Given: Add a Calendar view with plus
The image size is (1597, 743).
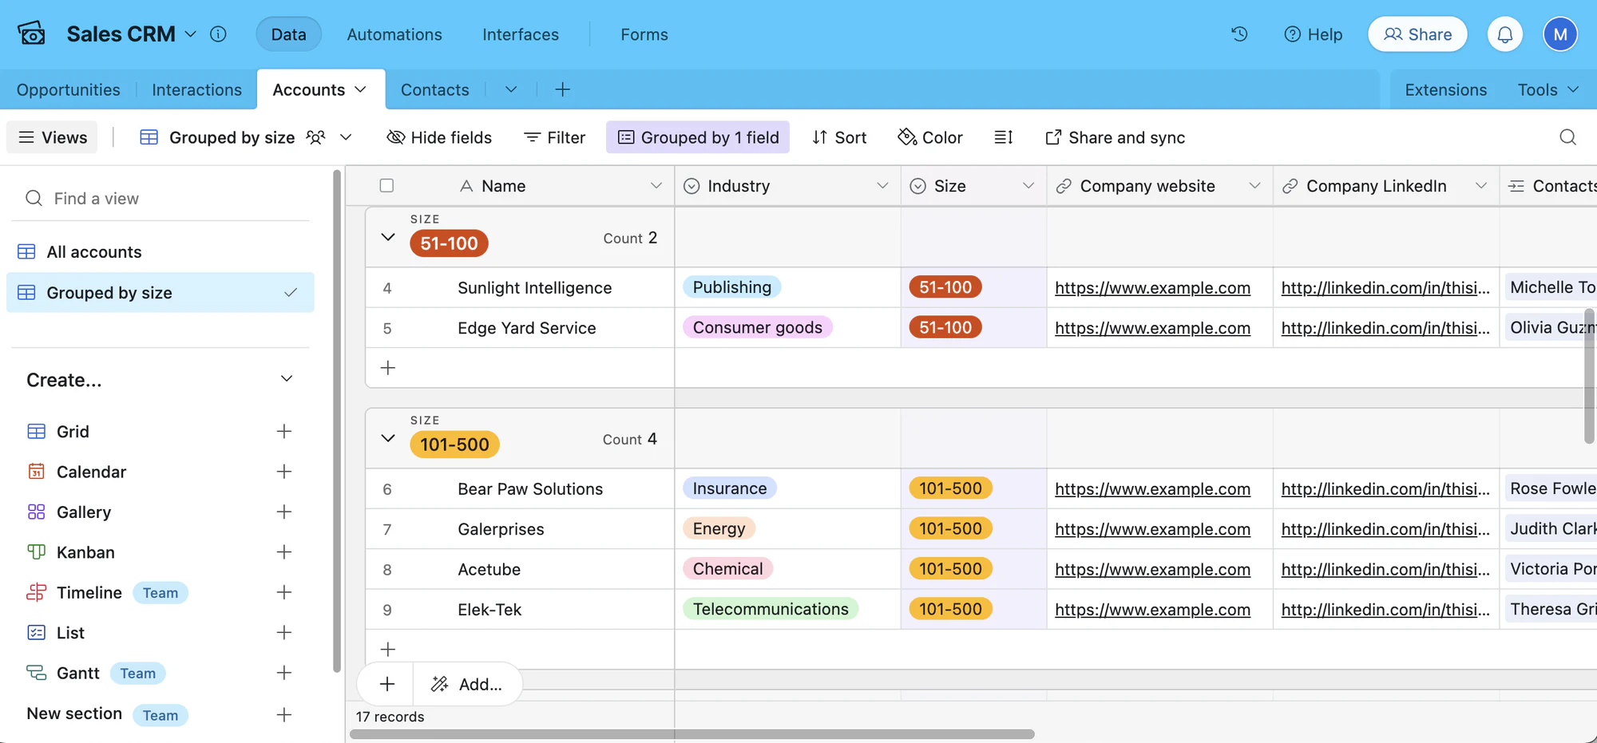Looking at the screenshot, I should 283,472.
